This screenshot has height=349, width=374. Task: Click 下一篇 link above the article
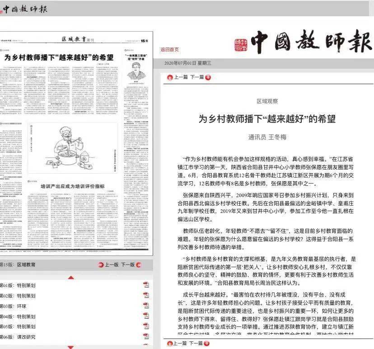point(197,77)
